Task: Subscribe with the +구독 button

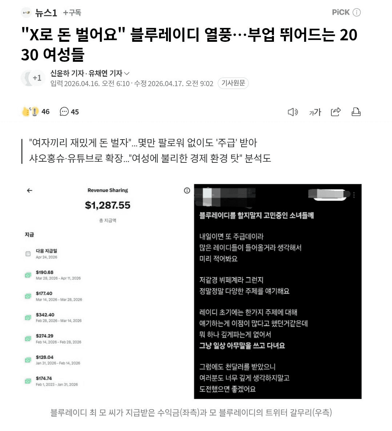Action: click(x=72, y=13)
